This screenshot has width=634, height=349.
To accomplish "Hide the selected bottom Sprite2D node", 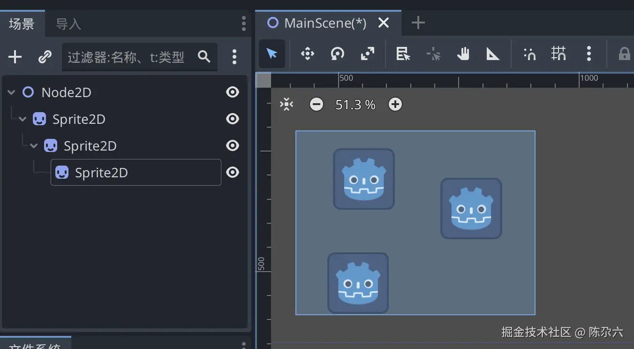I will (233, 173).
